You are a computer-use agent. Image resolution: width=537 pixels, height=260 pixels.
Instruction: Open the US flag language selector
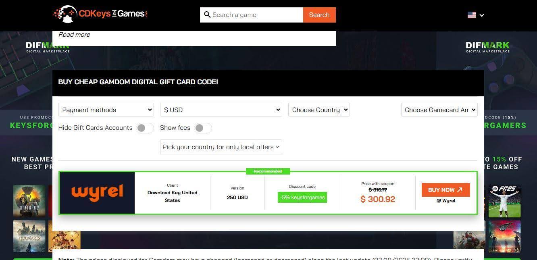(x=476, y=15)
